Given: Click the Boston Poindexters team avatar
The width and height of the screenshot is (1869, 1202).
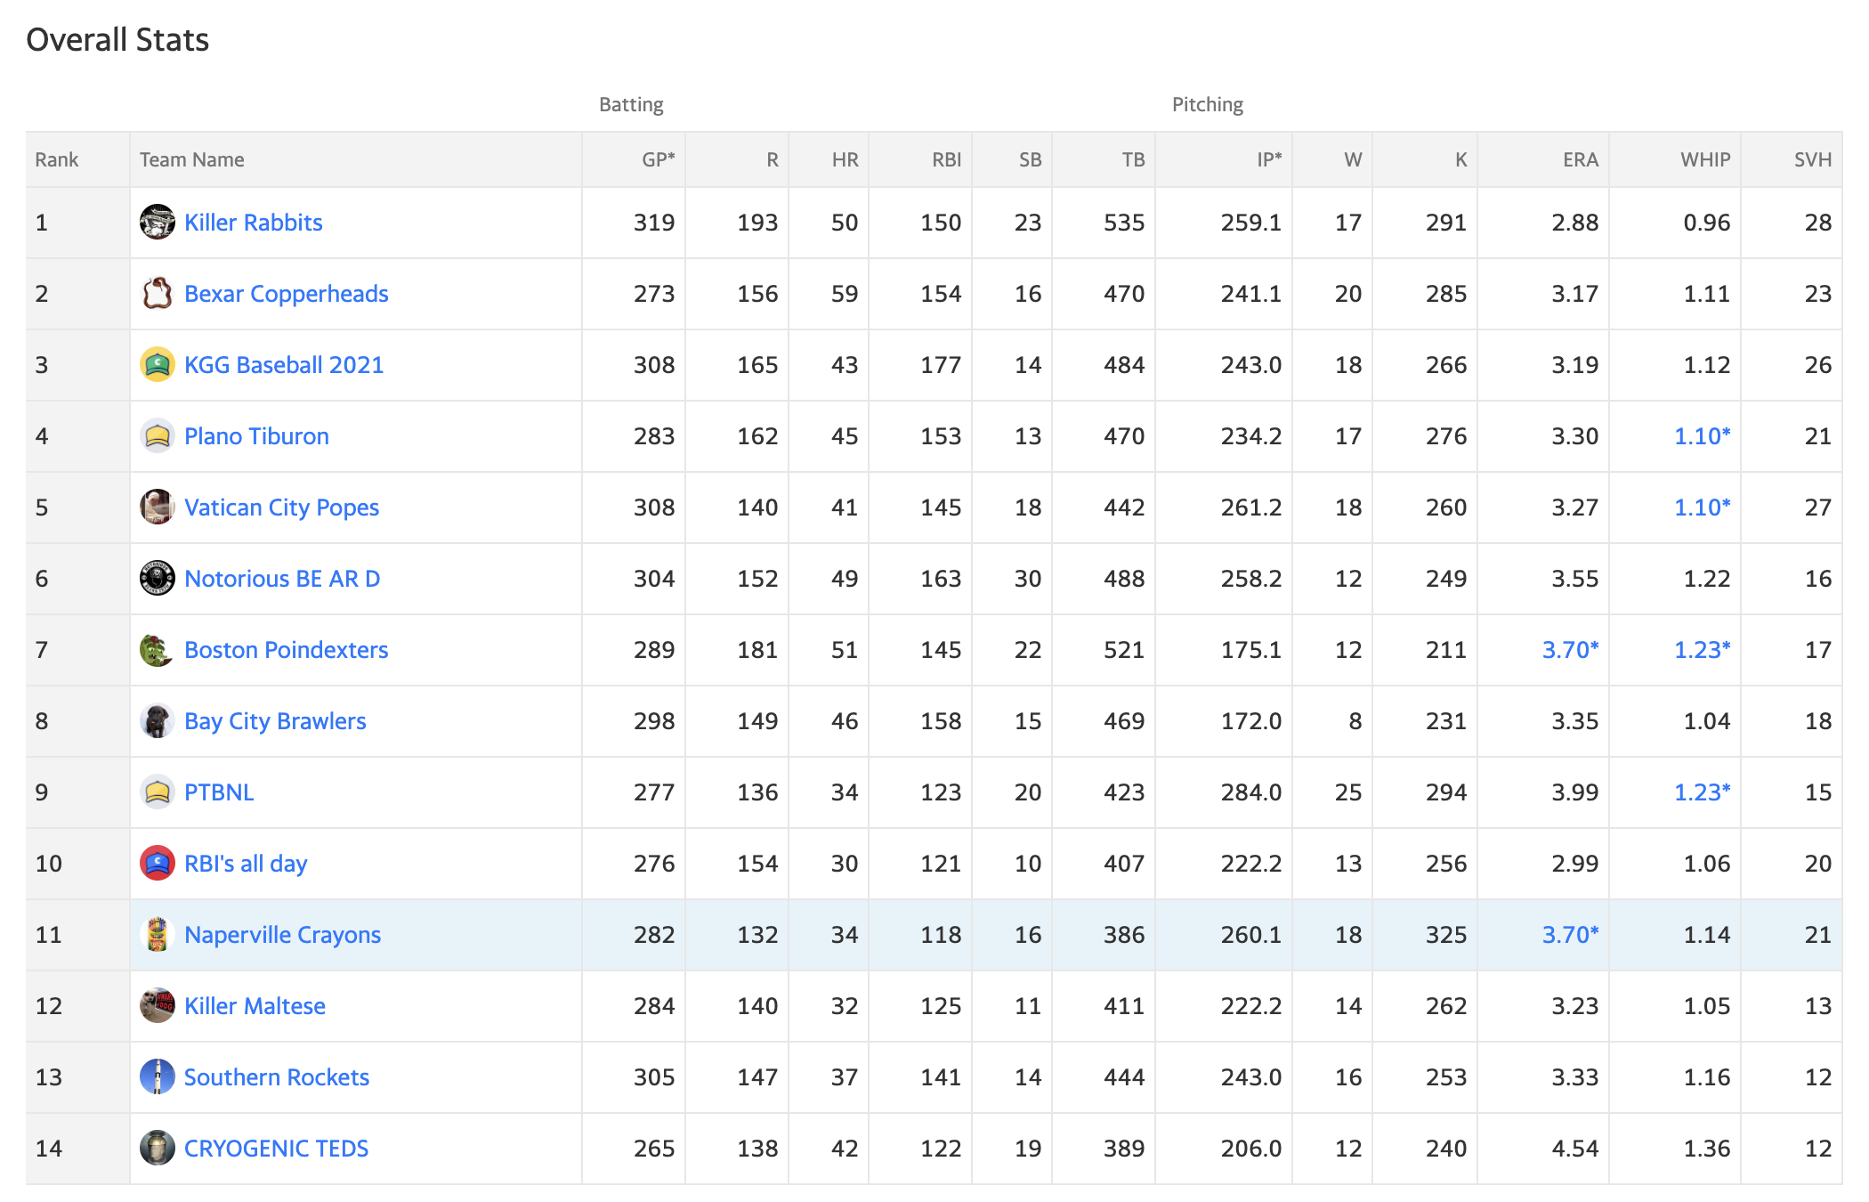Looking at the screenshot, I should tap(158, 649).
